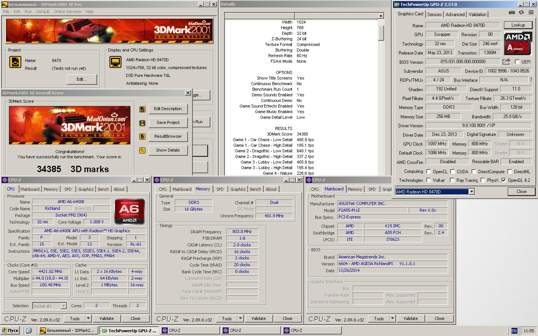This screenshot has height=336, width=538.
Task: Open Tools dropdown arrow in CPU-Z processor window
Action: tap(89, 318)
